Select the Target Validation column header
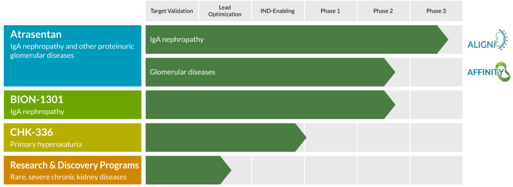The height and width of the screenshot is (187, 513). [172, 11]
